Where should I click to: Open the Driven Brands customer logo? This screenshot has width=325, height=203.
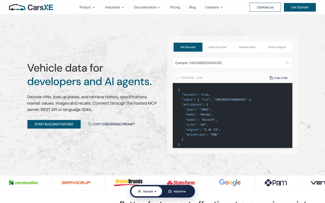point(129,182)
